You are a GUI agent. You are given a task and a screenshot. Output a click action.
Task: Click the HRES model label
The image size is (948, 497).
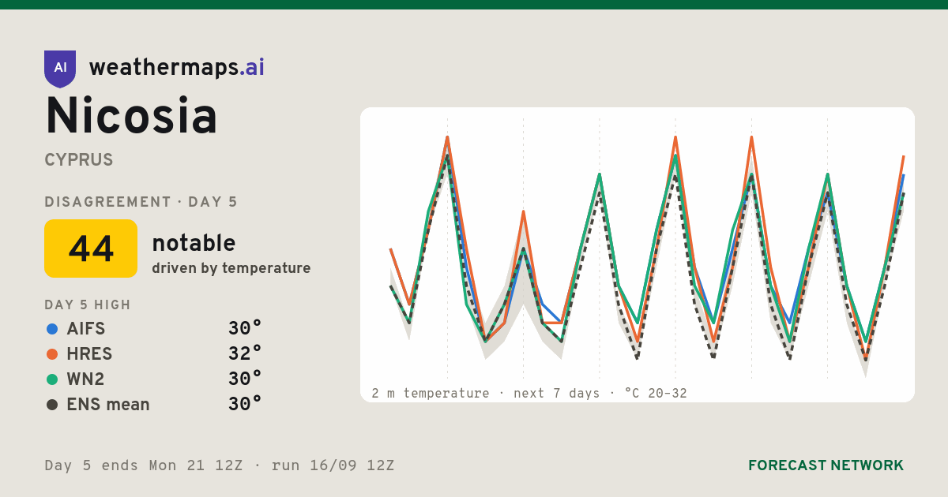click(x=89, y=354)
